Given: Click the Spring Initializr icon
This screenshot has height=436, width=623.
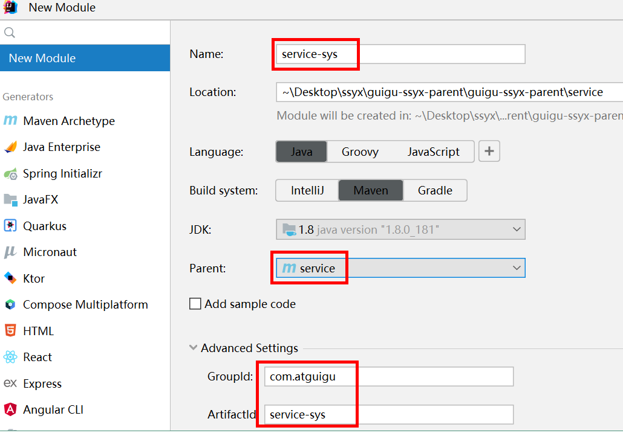Looking at the screenshot, I should pyautogui.click(x=10, y=174).
